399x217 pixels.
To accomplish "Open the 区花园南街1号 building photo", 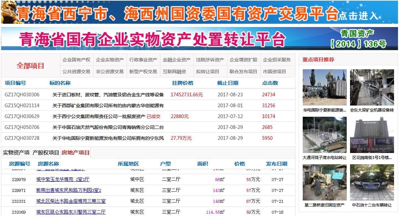I will pyautogui.click(x=372, y=135).
